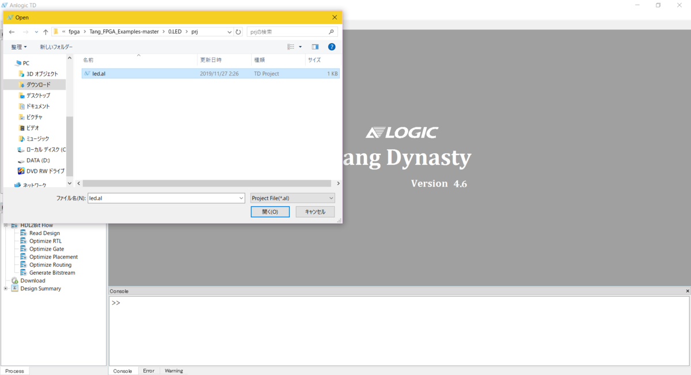Switch to the Warning tab
Screen dimensions: 691x375
tap(174, 371)
